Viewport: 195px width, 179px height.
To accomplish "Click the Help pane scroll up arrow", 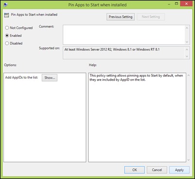I will pyautogui.click(x=188, y=76).
